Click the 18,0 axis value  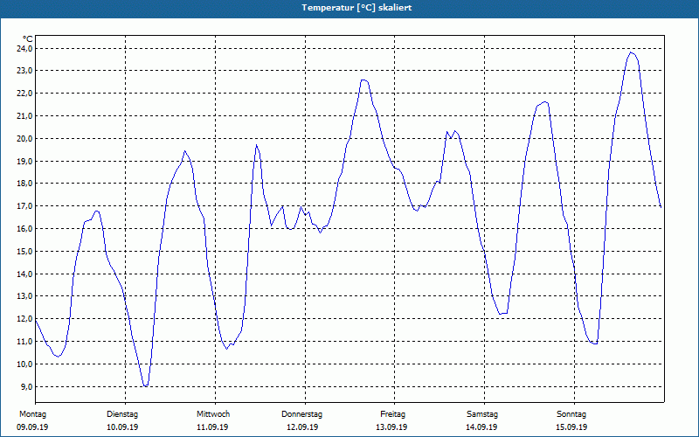click(x=24, y=184)
